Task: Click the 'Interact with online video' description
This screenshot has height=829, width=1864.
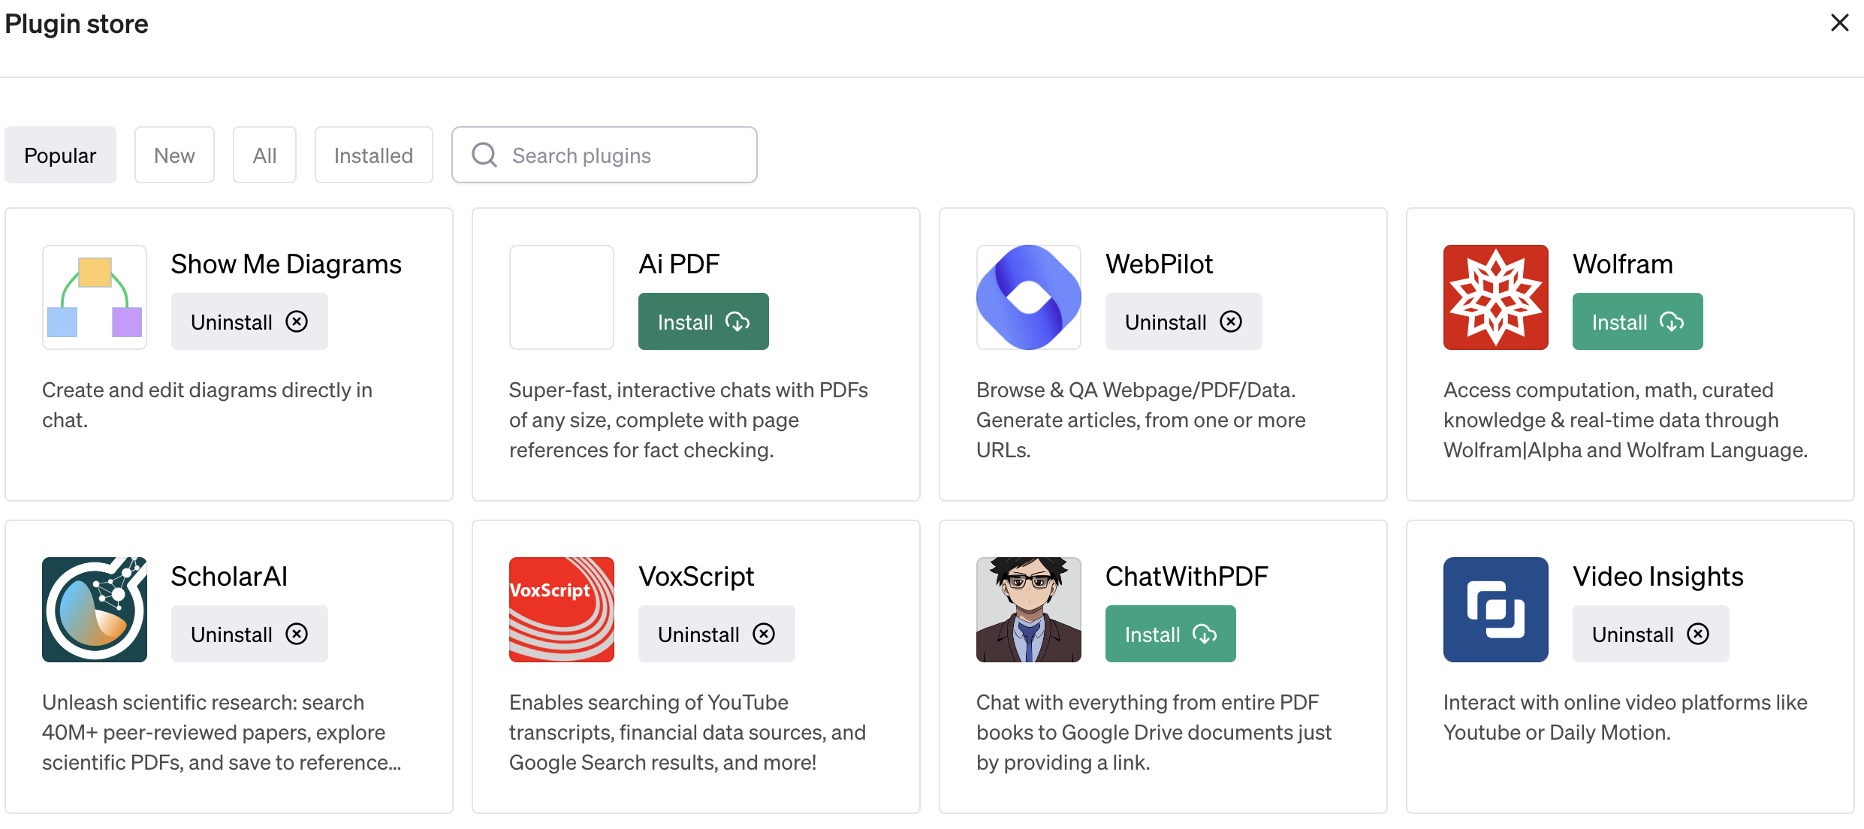Action: point(1625,718)
